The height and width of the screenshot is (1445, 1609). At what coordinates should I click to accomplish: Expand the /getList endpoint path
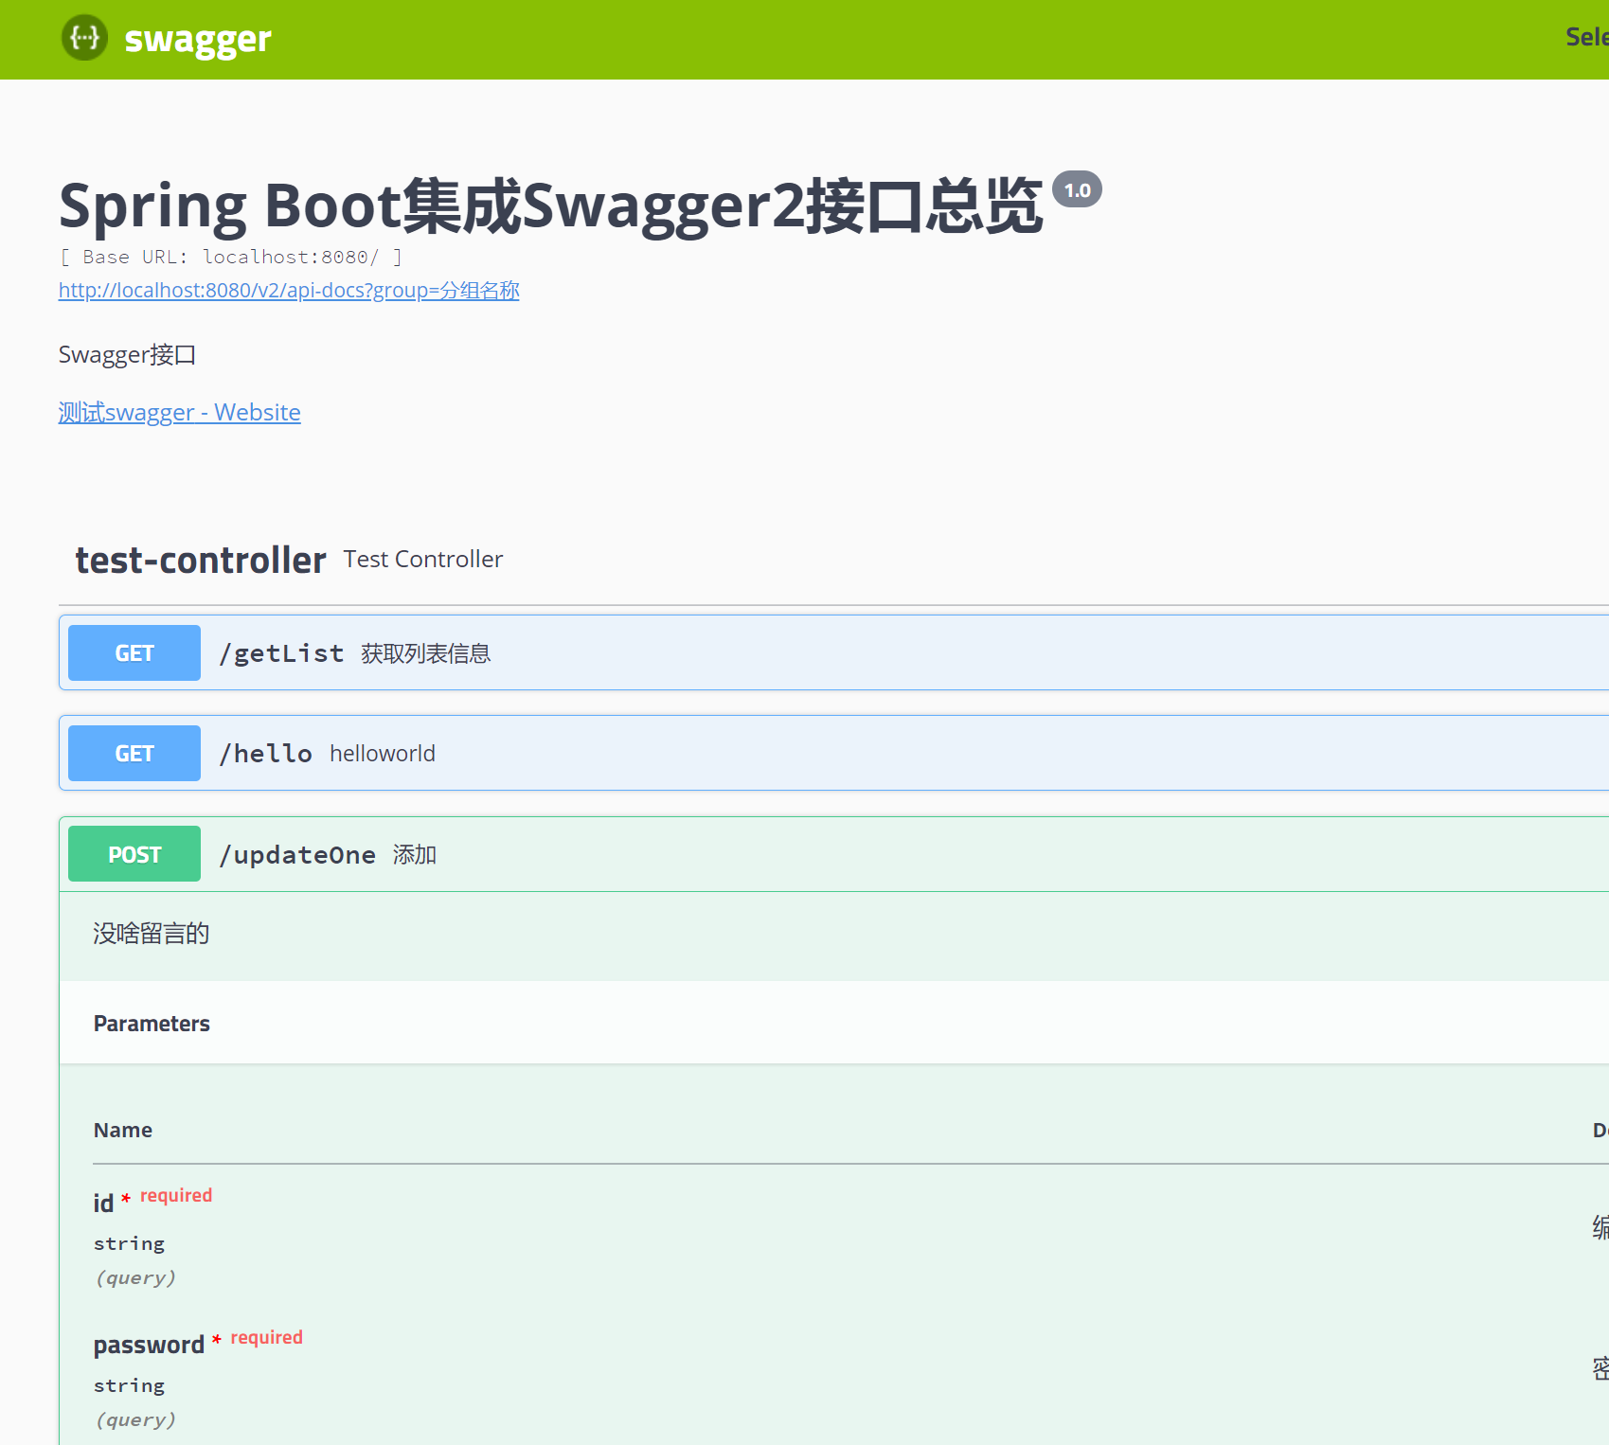click(282, 653)
